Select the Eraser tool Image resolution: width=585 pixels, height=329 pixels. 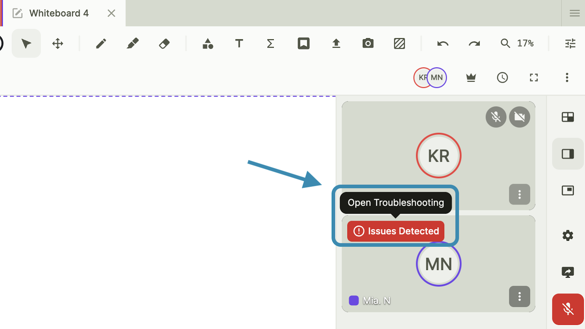(x=164, y=44)
